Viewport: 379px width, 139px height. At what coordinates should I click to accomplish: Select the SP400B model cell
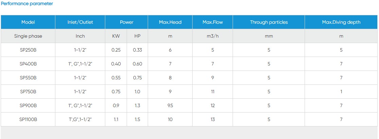point(28,64)
